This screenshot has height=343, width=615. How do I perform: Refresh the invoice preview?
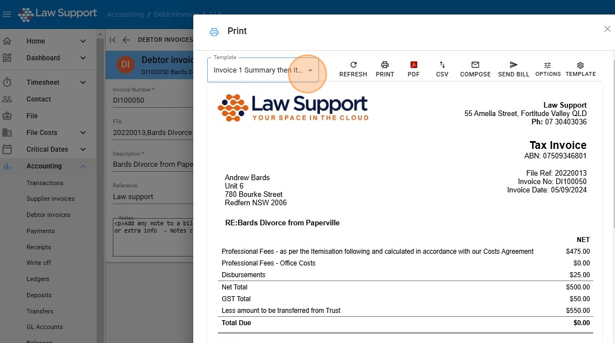pyautogui.click(x=353, y=69)
